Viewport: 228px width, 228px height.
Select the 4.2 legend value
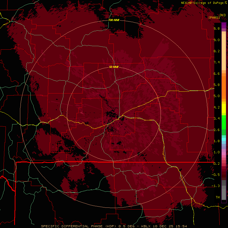click(x=217, y=107)
